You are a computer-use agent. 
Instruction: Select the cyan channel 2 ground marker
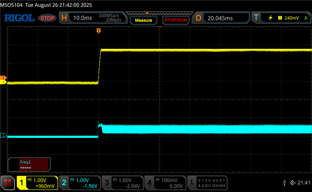[x=3, y=136]
